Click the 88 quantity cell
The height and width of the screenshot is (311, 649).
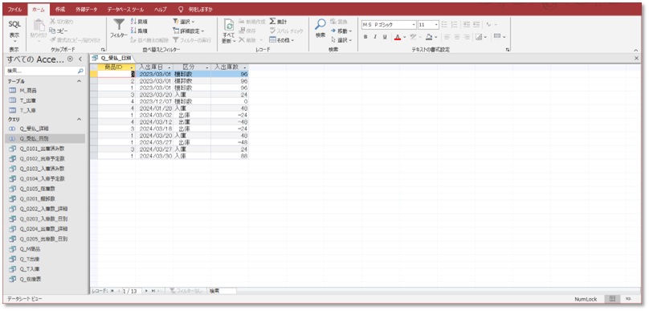(230, 156)
